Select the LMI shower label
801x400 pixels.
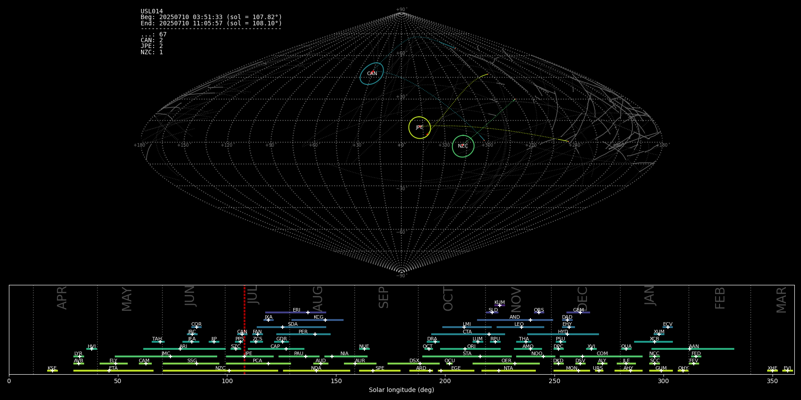pyautogui.click(x=467, y=324)
